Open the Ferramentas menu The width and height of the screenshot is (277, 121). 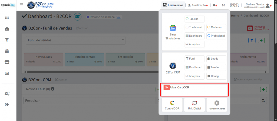pos(173,5)
